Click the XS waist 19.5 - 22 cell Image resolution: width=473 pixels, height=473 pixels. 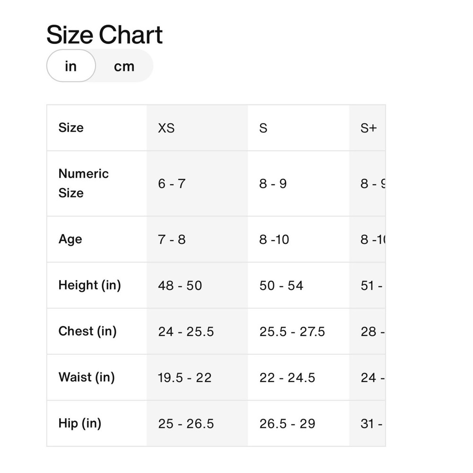(x=197, y=377)
